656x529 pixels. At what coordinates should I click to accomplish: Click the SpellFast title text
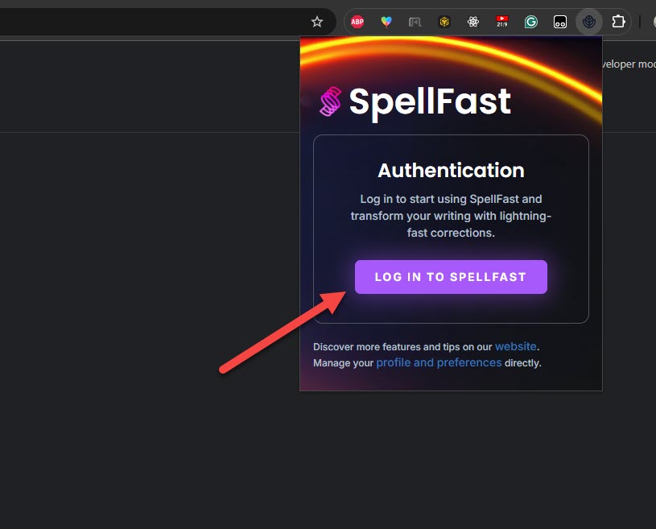[430, 102]
